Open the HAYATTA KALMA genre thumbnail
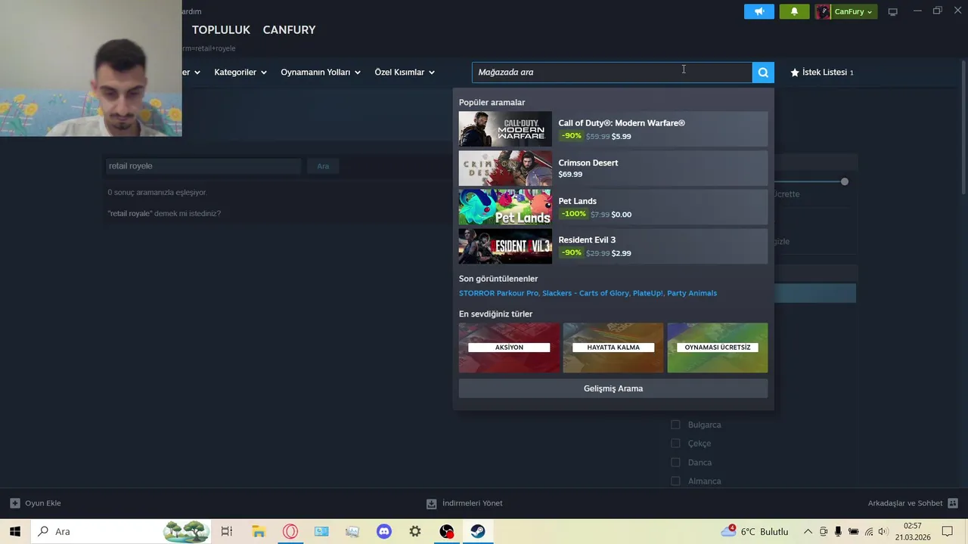The image size is (968, 544). (x=613, y=348)
